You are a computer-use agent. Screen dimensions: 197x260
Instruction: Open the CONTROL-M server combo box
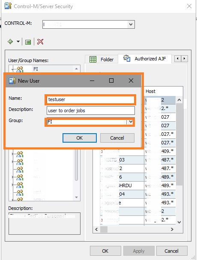[x=89, y=24]
